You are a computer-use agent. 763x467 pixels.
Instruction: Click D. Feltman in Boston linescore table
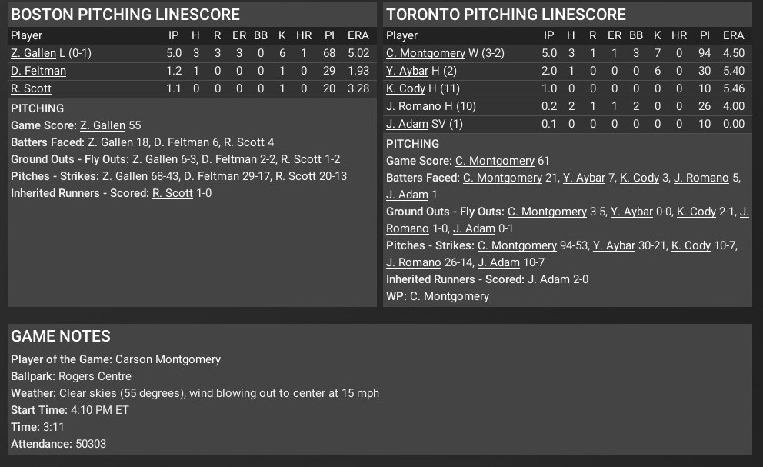click(38, 71)
